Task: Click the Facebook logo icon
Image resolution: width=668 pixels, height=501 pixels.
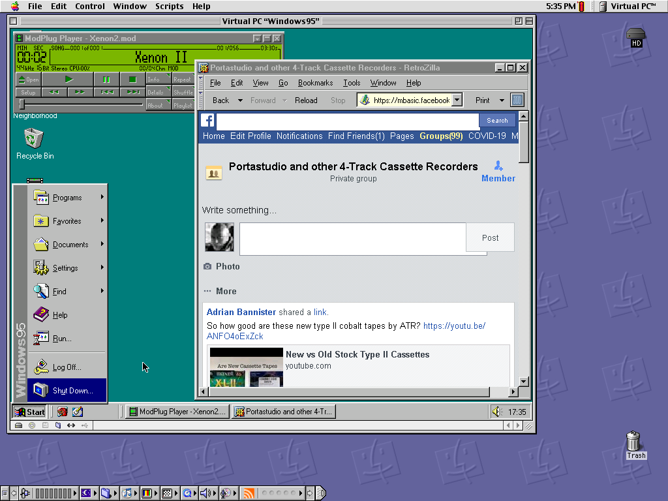Action: point(207,121)
